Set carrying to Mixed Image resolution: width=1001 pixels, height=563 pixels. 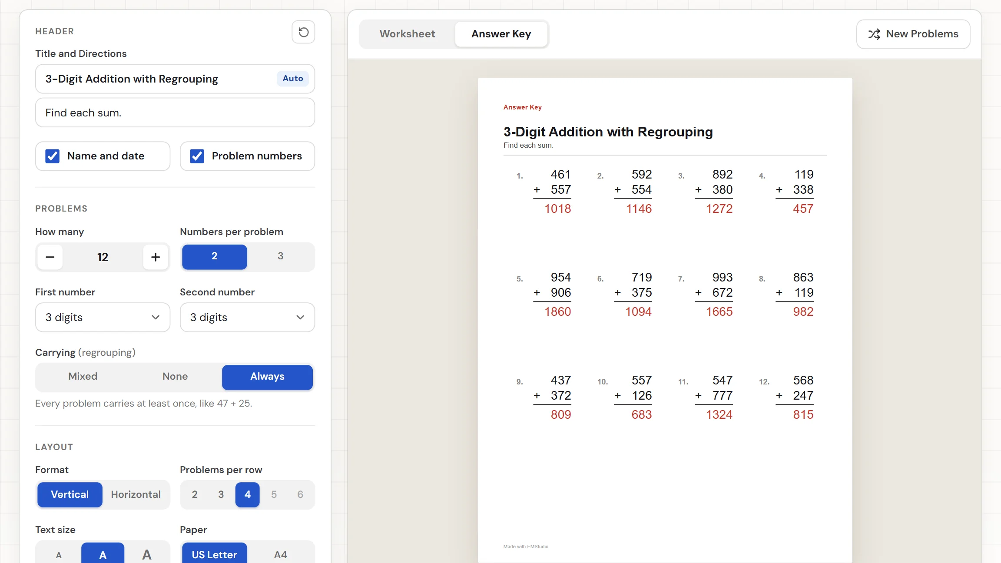pyautogui.click(x=83, y=377)
